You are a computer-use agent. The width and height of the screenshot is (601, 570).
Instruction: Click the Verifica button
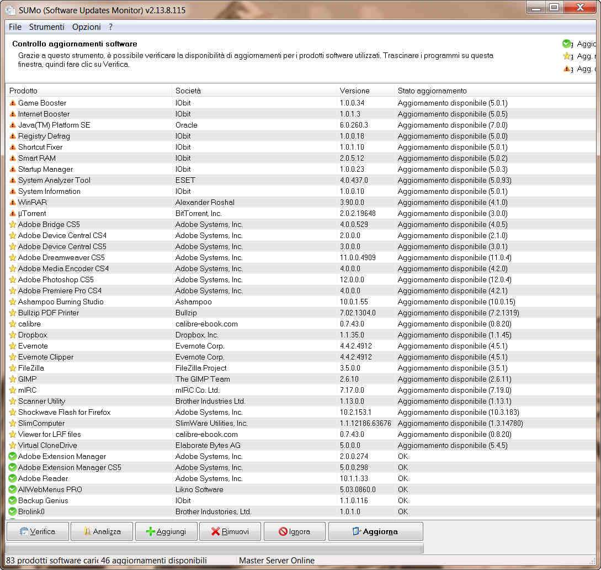38,531
